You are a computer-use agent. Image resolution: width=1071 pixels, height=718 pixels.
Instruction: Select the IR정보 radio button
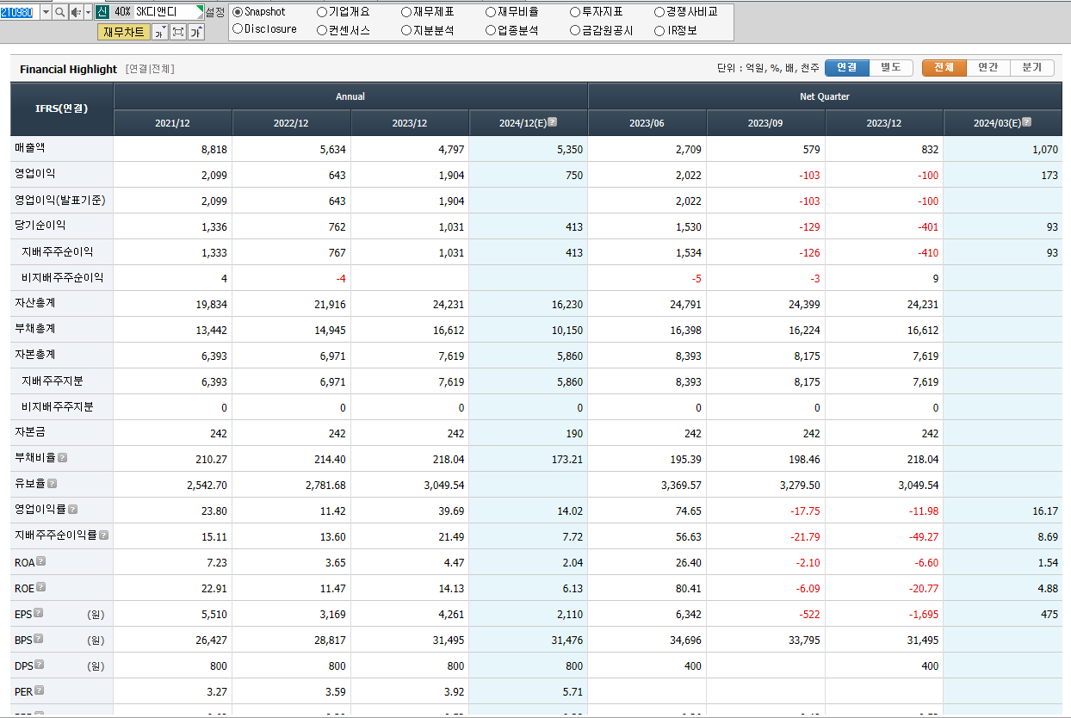tap(659, 30)
